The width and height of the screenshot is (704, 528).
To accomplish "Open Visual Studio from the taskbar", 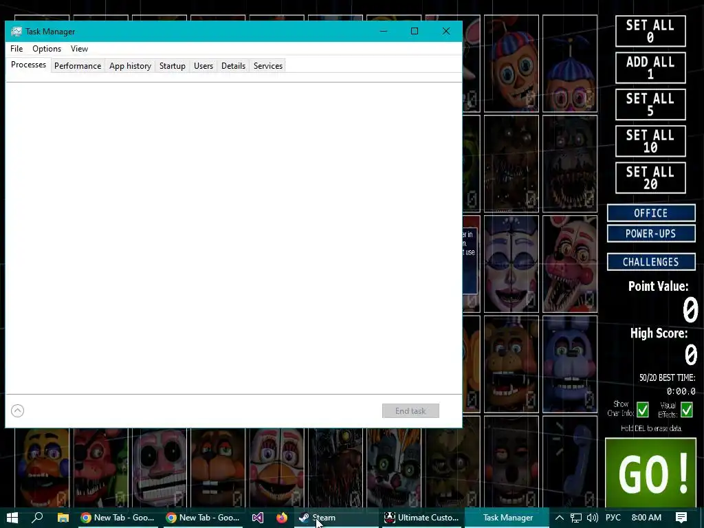I will (257, 518).
